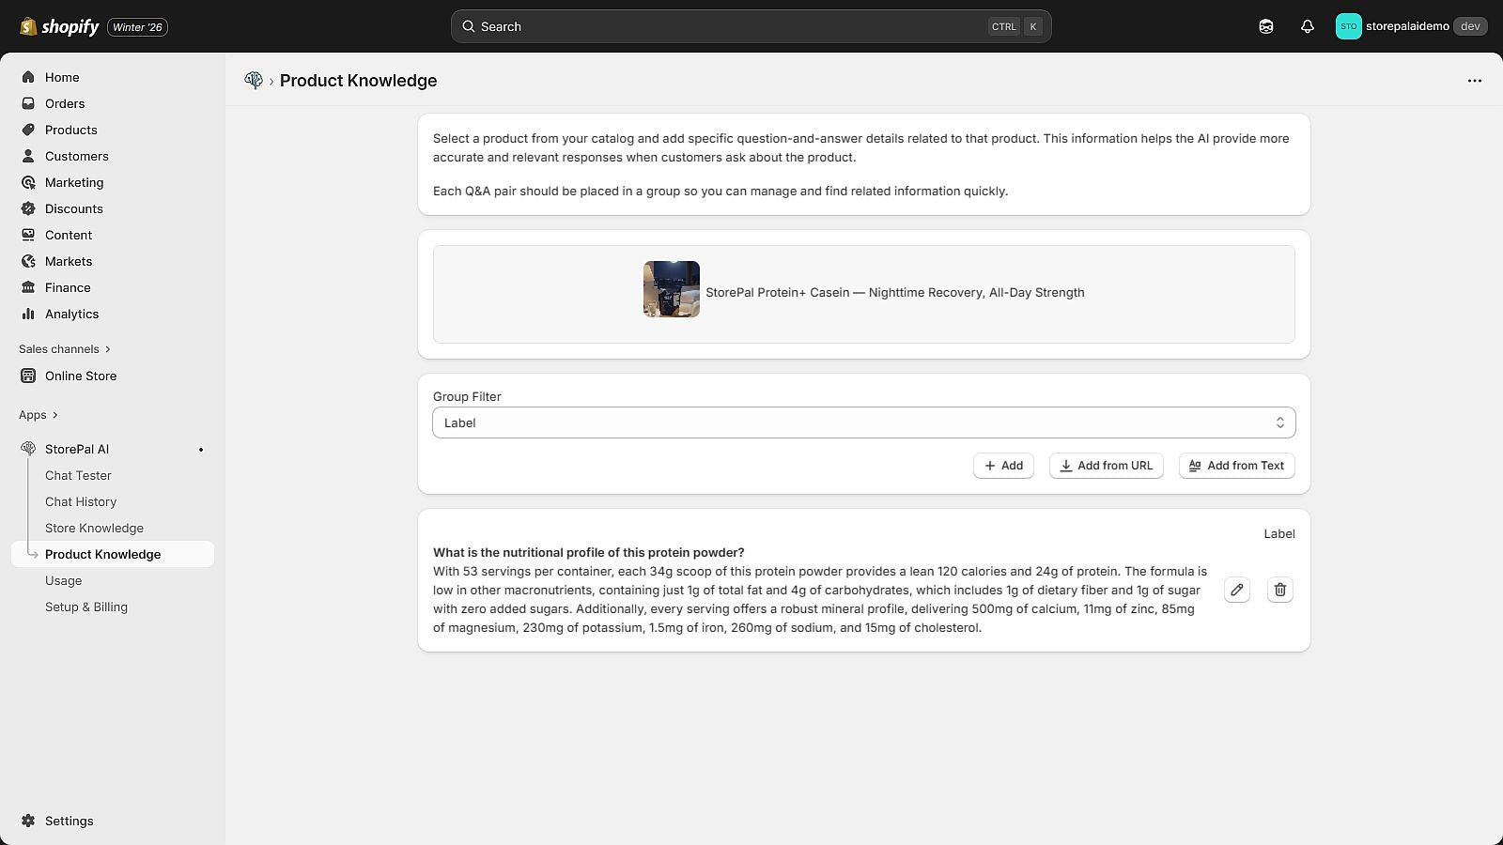
Task: Click the Online Store icon
Action: point(28,376)
